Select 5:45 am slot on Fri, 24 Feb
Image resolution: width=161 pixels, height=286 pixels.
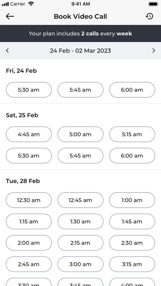coord(80,90)
